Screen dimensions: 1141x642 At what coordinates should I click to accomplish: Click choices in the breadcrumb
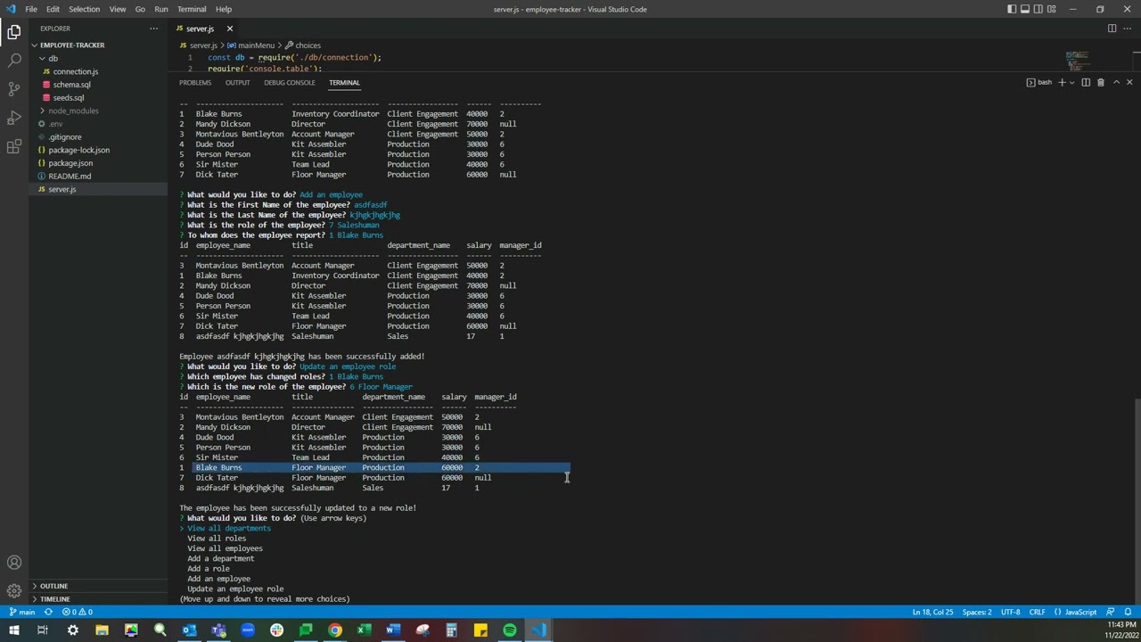[x=302, y=45]
